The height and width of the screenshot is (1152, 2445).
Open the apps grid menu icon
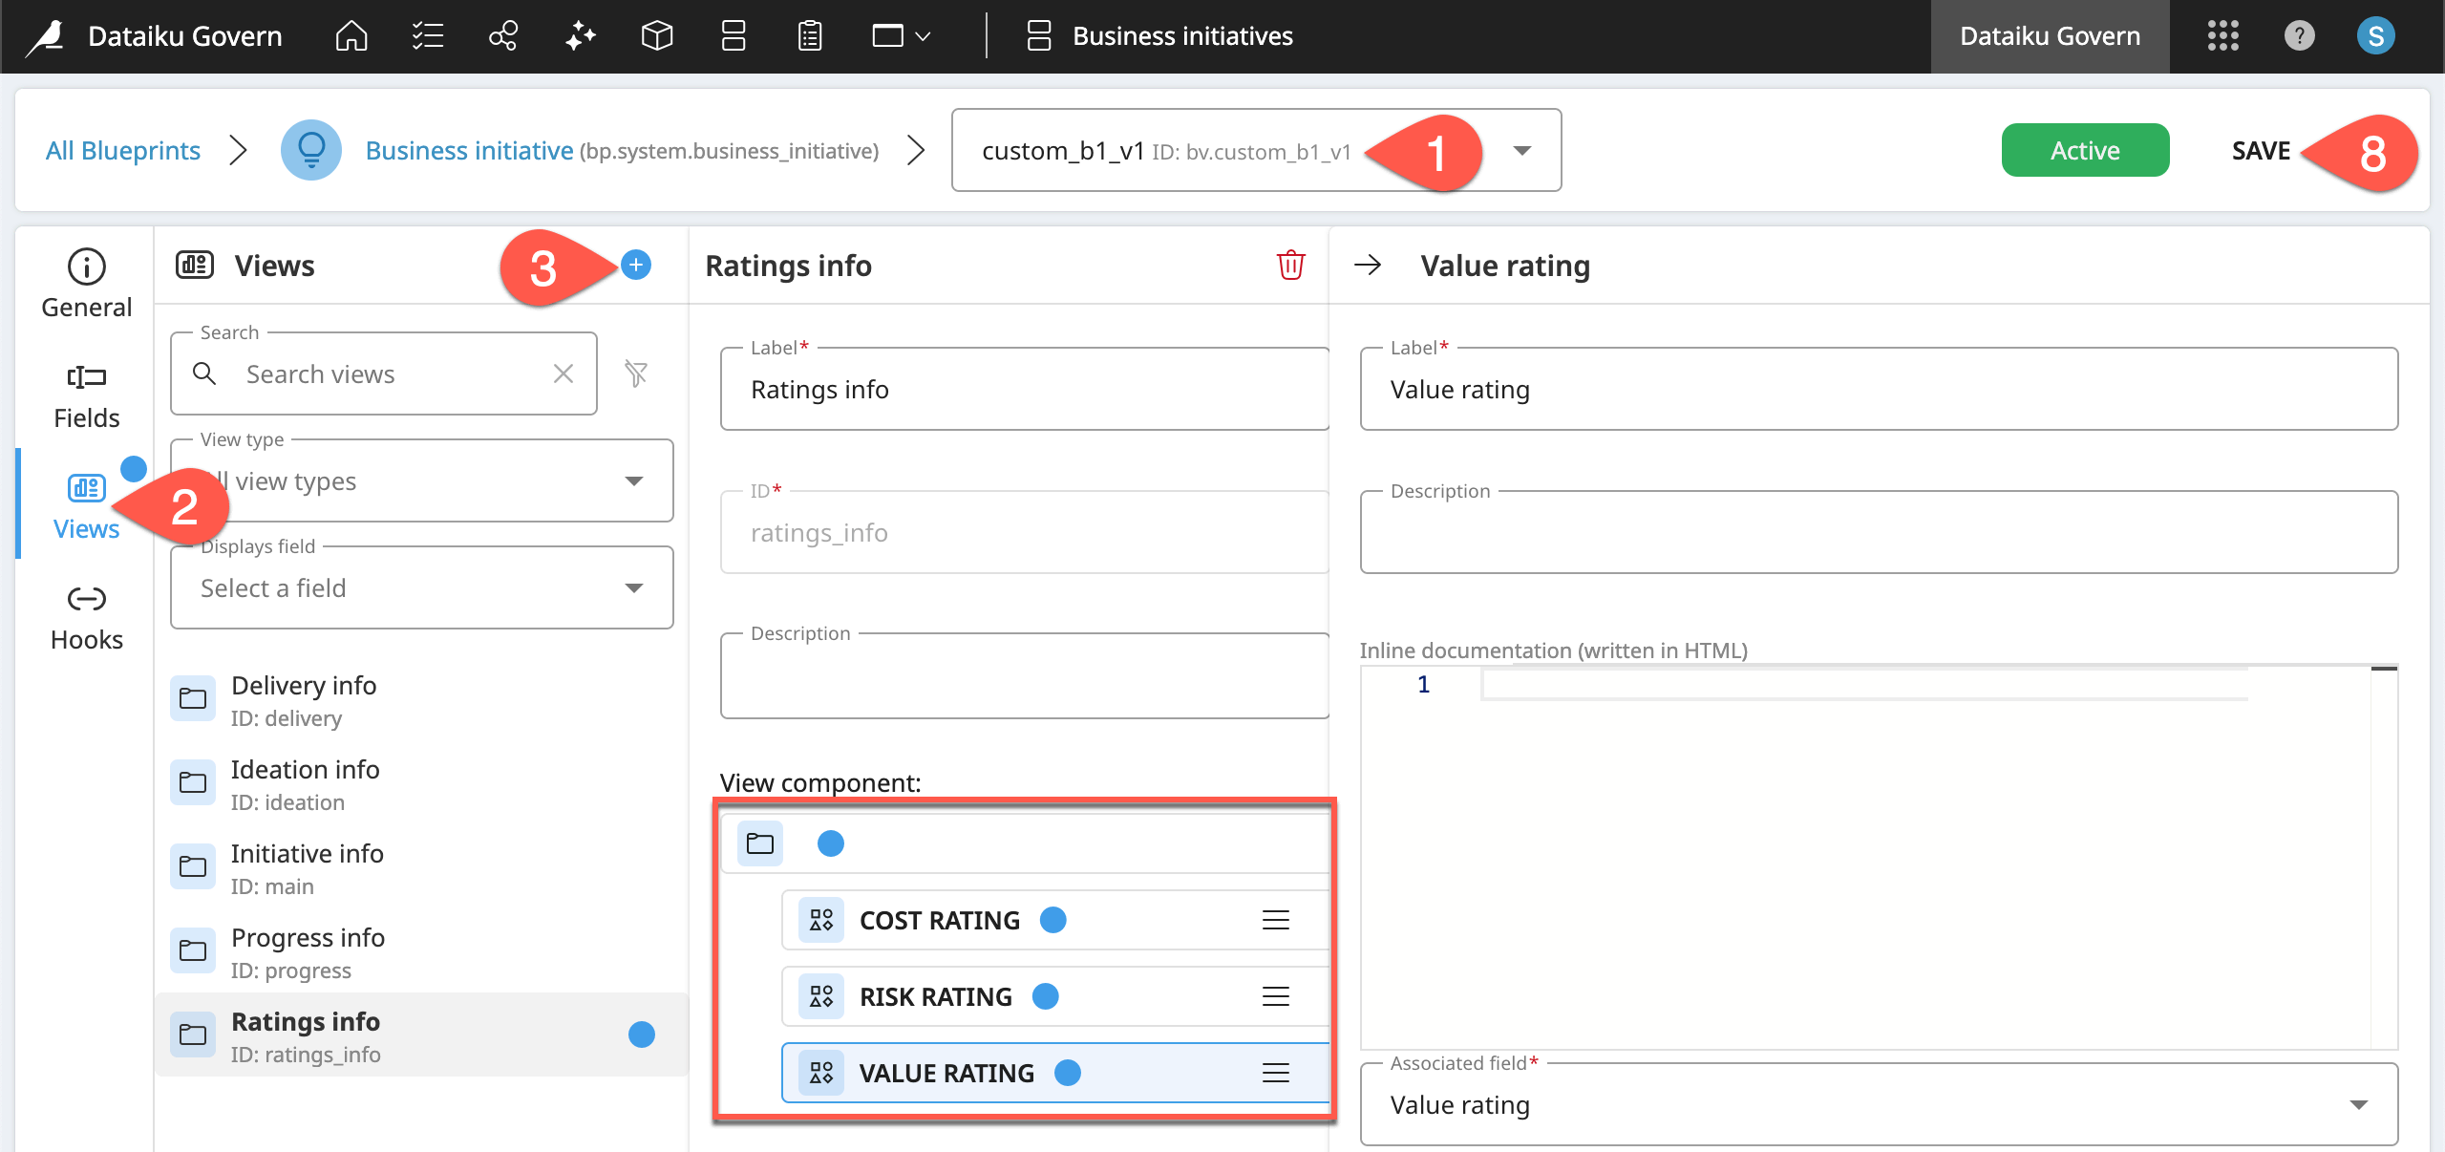click(2222, 36)
